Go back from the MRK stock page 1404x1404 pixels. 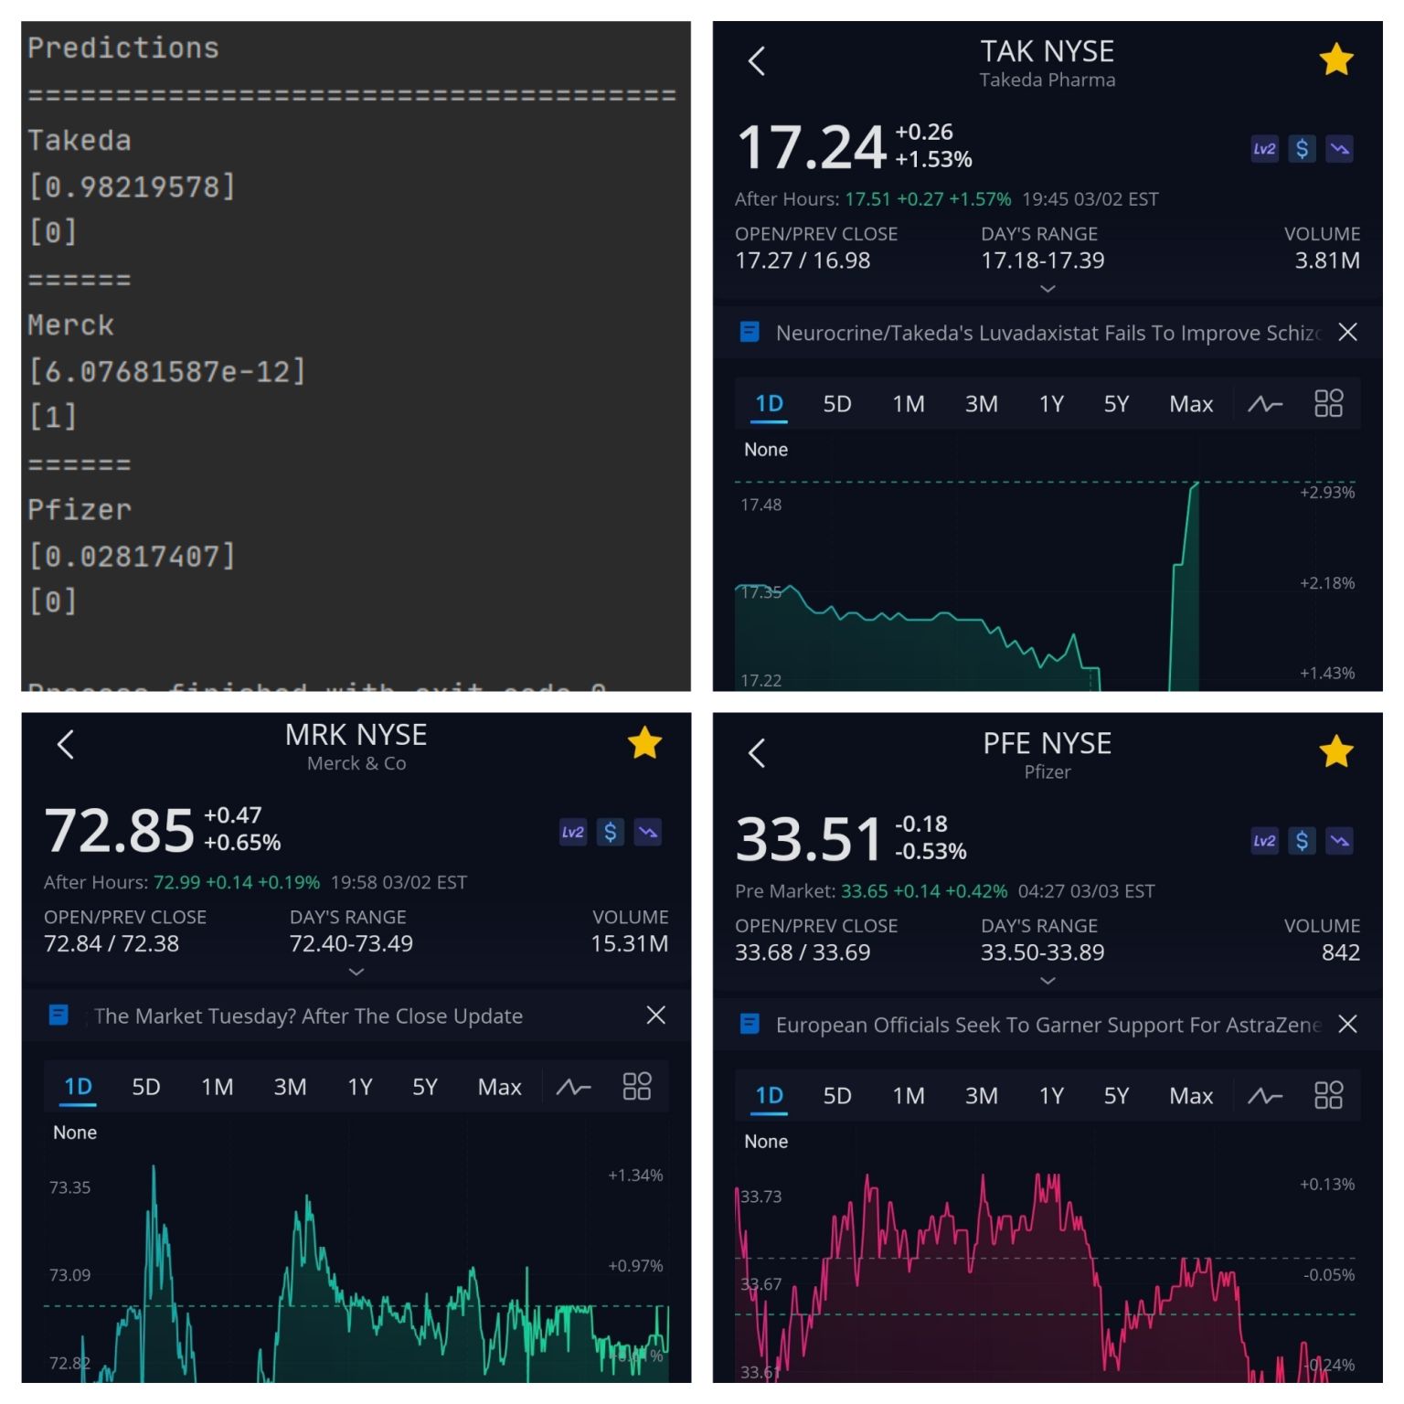coord(65,744)
